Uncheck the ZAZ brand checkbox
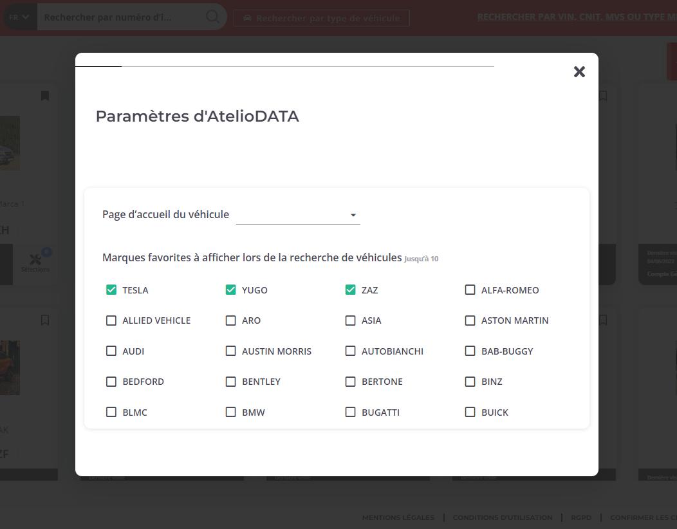This screenshot has height=529, width=677. [x=350, y=290]
